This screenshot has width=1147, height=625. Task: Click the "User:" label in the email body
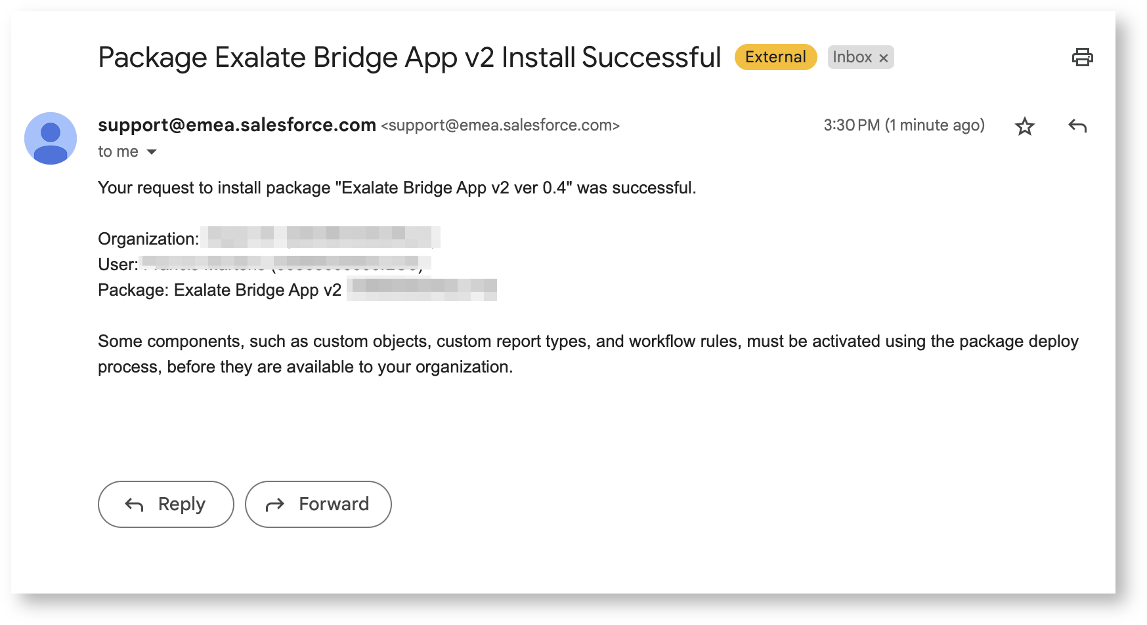(118, 264)
